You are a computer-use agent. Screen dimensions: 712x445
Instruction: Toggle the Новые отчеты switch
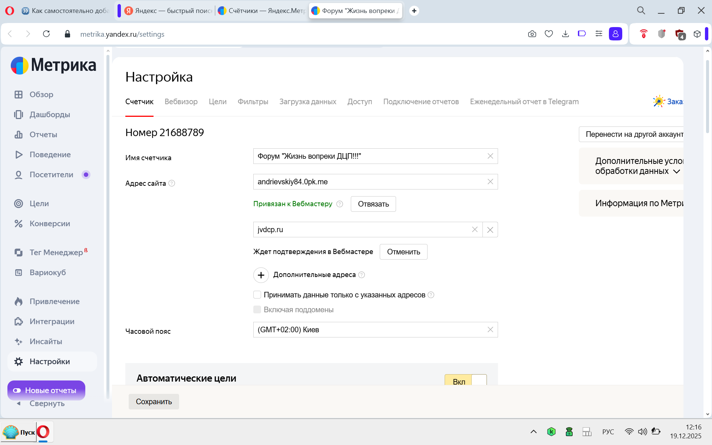[17, 390]
